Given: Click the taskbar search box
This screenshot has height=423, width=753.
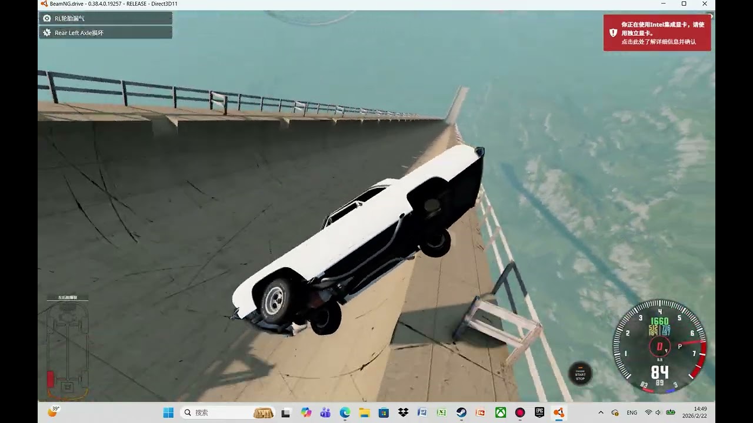Looking at the screenshot, I should click(228, 412).
